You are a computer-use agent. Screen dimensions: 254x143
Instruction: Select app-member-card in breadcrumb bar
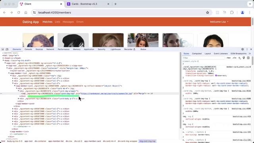coord(92,141)
